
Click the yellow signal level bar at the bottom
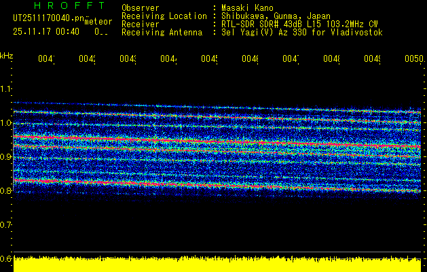[x=217, y=265]
